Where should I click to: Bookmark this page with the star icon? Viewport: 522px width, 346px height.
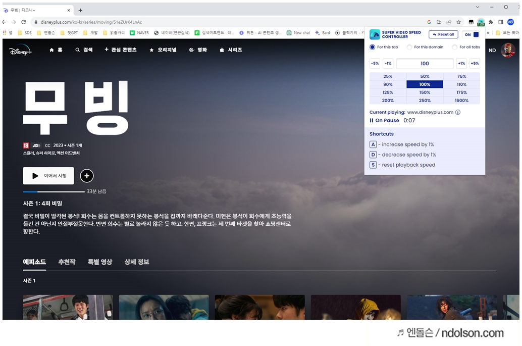click(459, 22)
